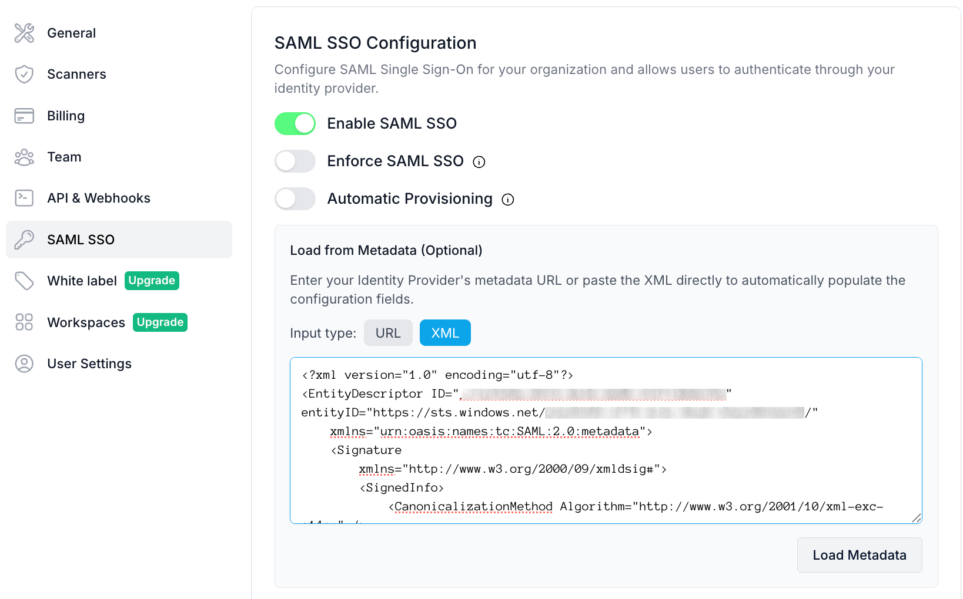Click the SAML SSO key icon

click(x=24, y=240)
